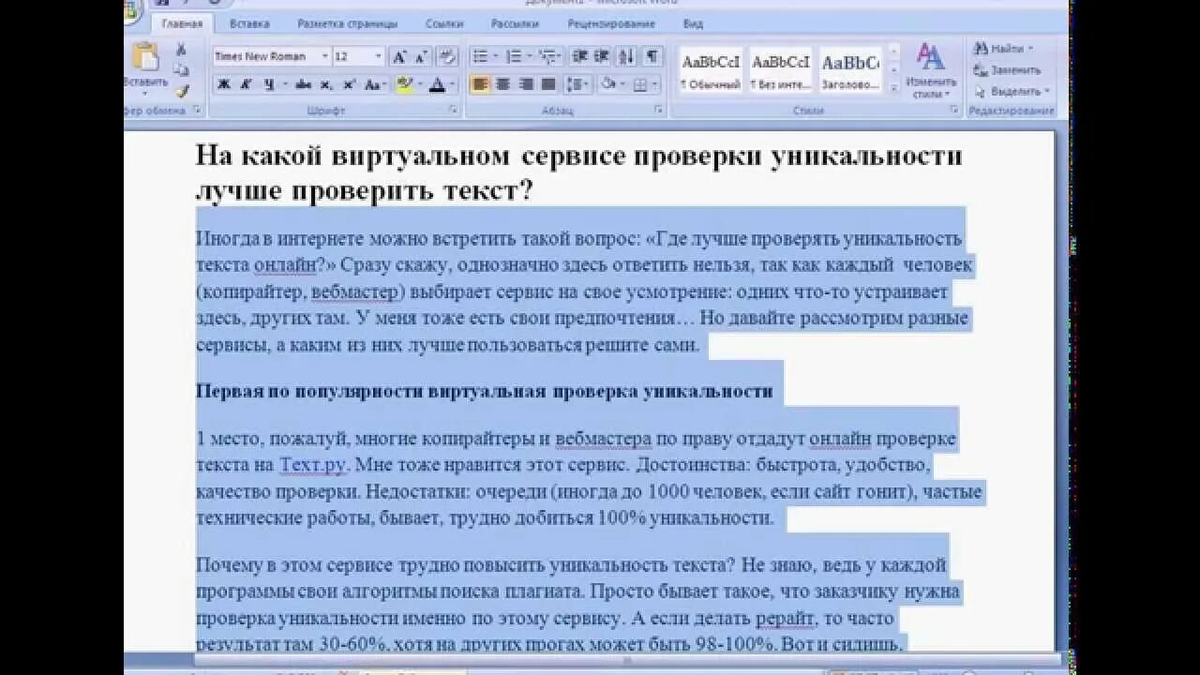Click the Office button logo
This screenshot has width=1200, height=675.
(130, 11)
